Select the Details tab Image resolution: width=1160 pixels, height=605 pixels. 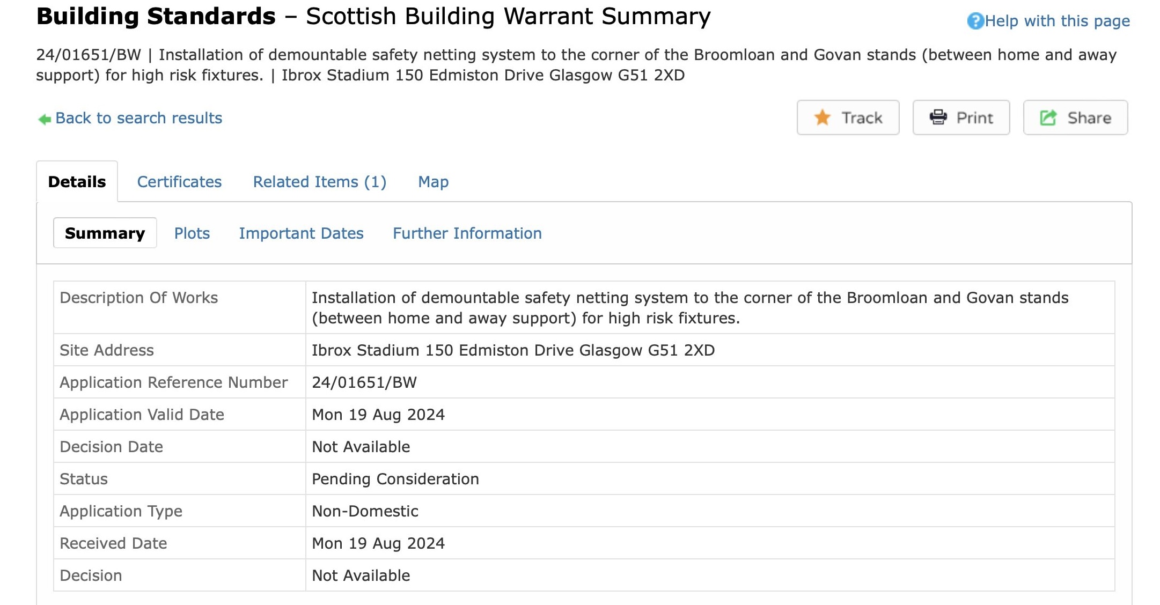click(77, 182)
